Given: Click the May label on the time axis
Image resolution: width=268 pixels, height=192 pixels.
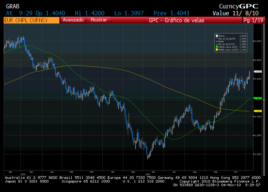Looking at the screenshot, I should point(133,172).
